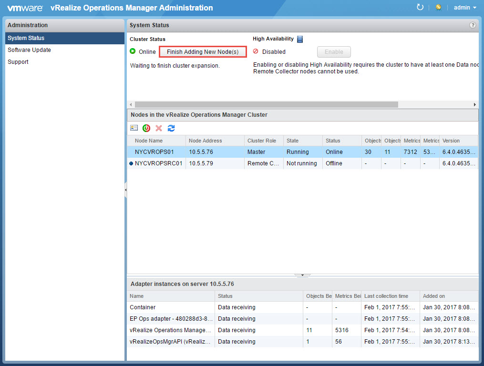The width and height of the screenshot is (484, 366).
Task: Click the green power icon to take node offline
Action: click(x=146, y=128)
